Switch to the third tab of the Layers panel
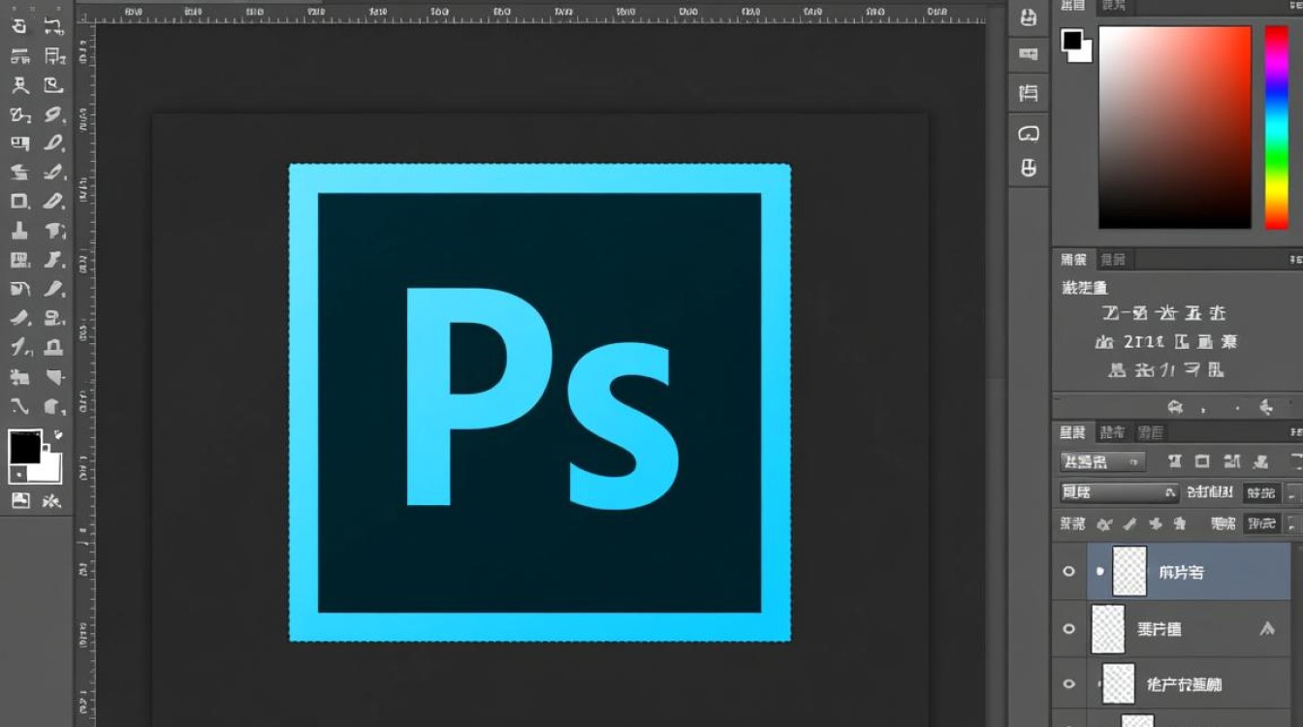1303x727 pixels. click(x=1150, y=432)
